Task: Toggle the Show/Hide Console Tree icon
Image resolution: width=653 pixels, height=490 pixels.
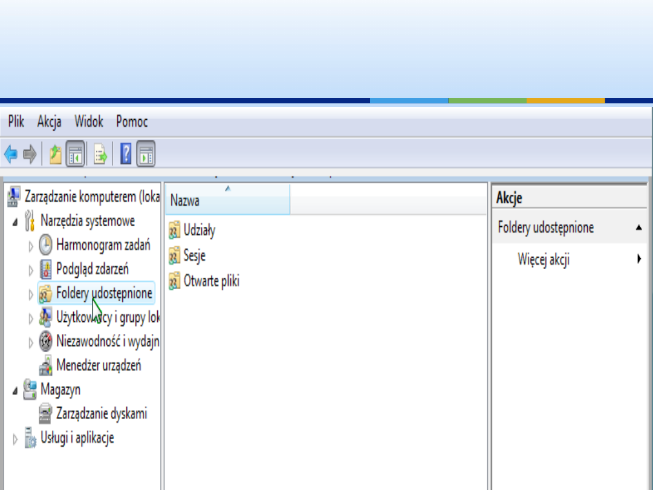Action: click(76, 154)
